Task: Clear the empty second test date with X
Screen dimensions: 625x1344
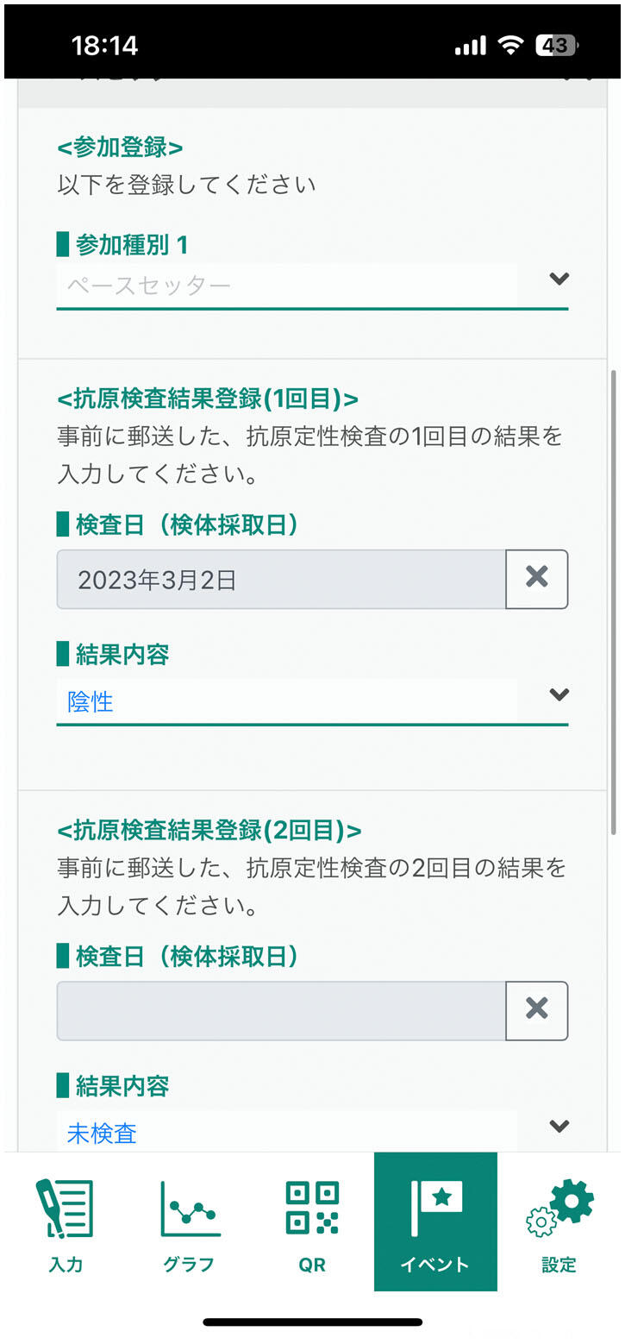Action: [536, 1010]
